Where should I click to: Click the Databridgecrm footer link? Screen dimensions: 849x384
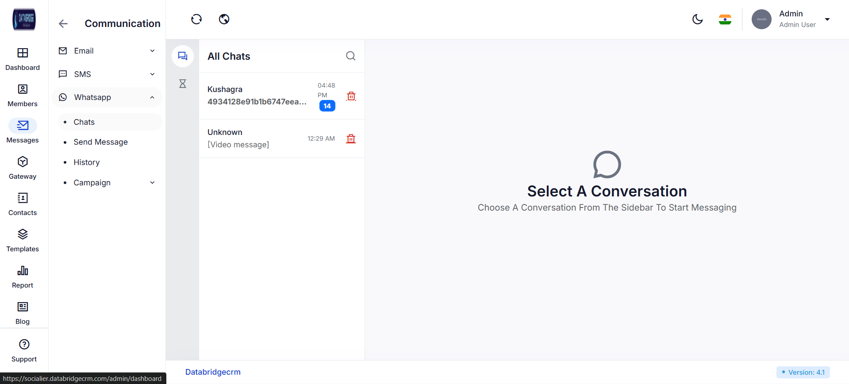[x=213, y=372]
